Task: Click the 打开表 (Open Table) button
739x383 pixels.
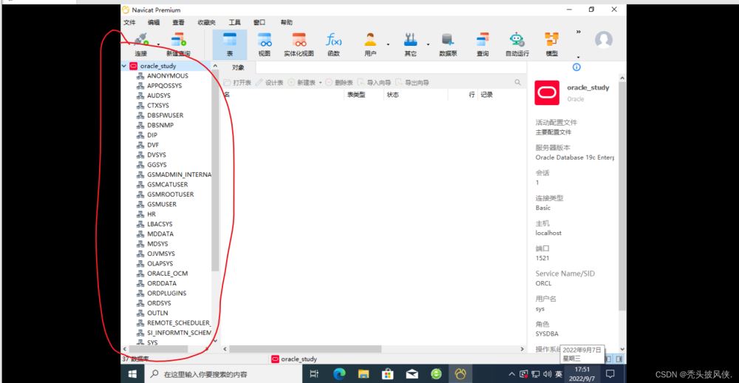Action: coord(237,83)
